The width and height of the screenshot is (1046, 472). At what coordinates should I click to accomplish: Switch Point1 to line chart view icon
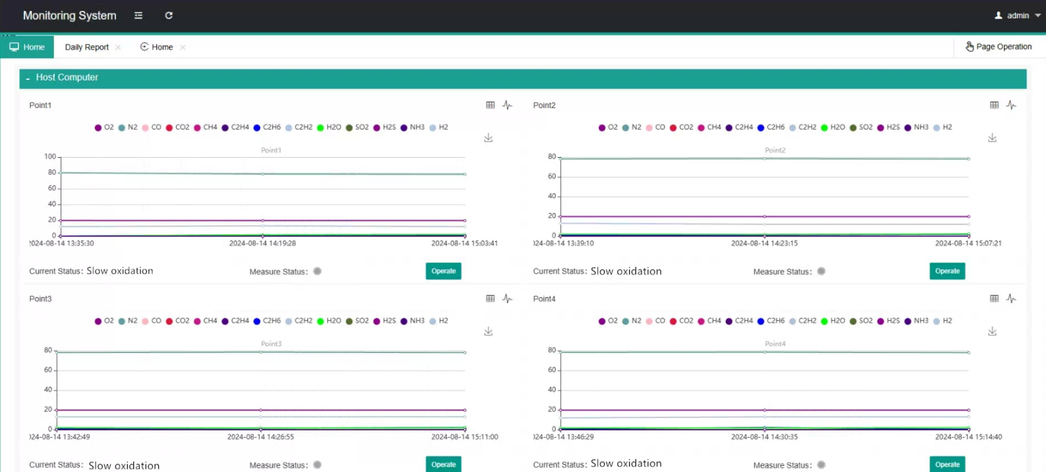507,105
